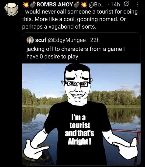Open BOMBS AHOY profile avatar
This screenshot has height=167, width=145.
point(11,9)
